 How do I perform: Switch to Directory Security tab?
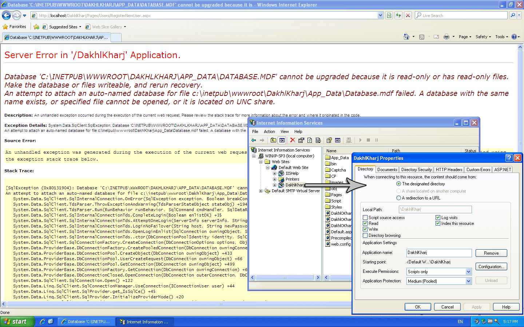(x=416, y=170)
